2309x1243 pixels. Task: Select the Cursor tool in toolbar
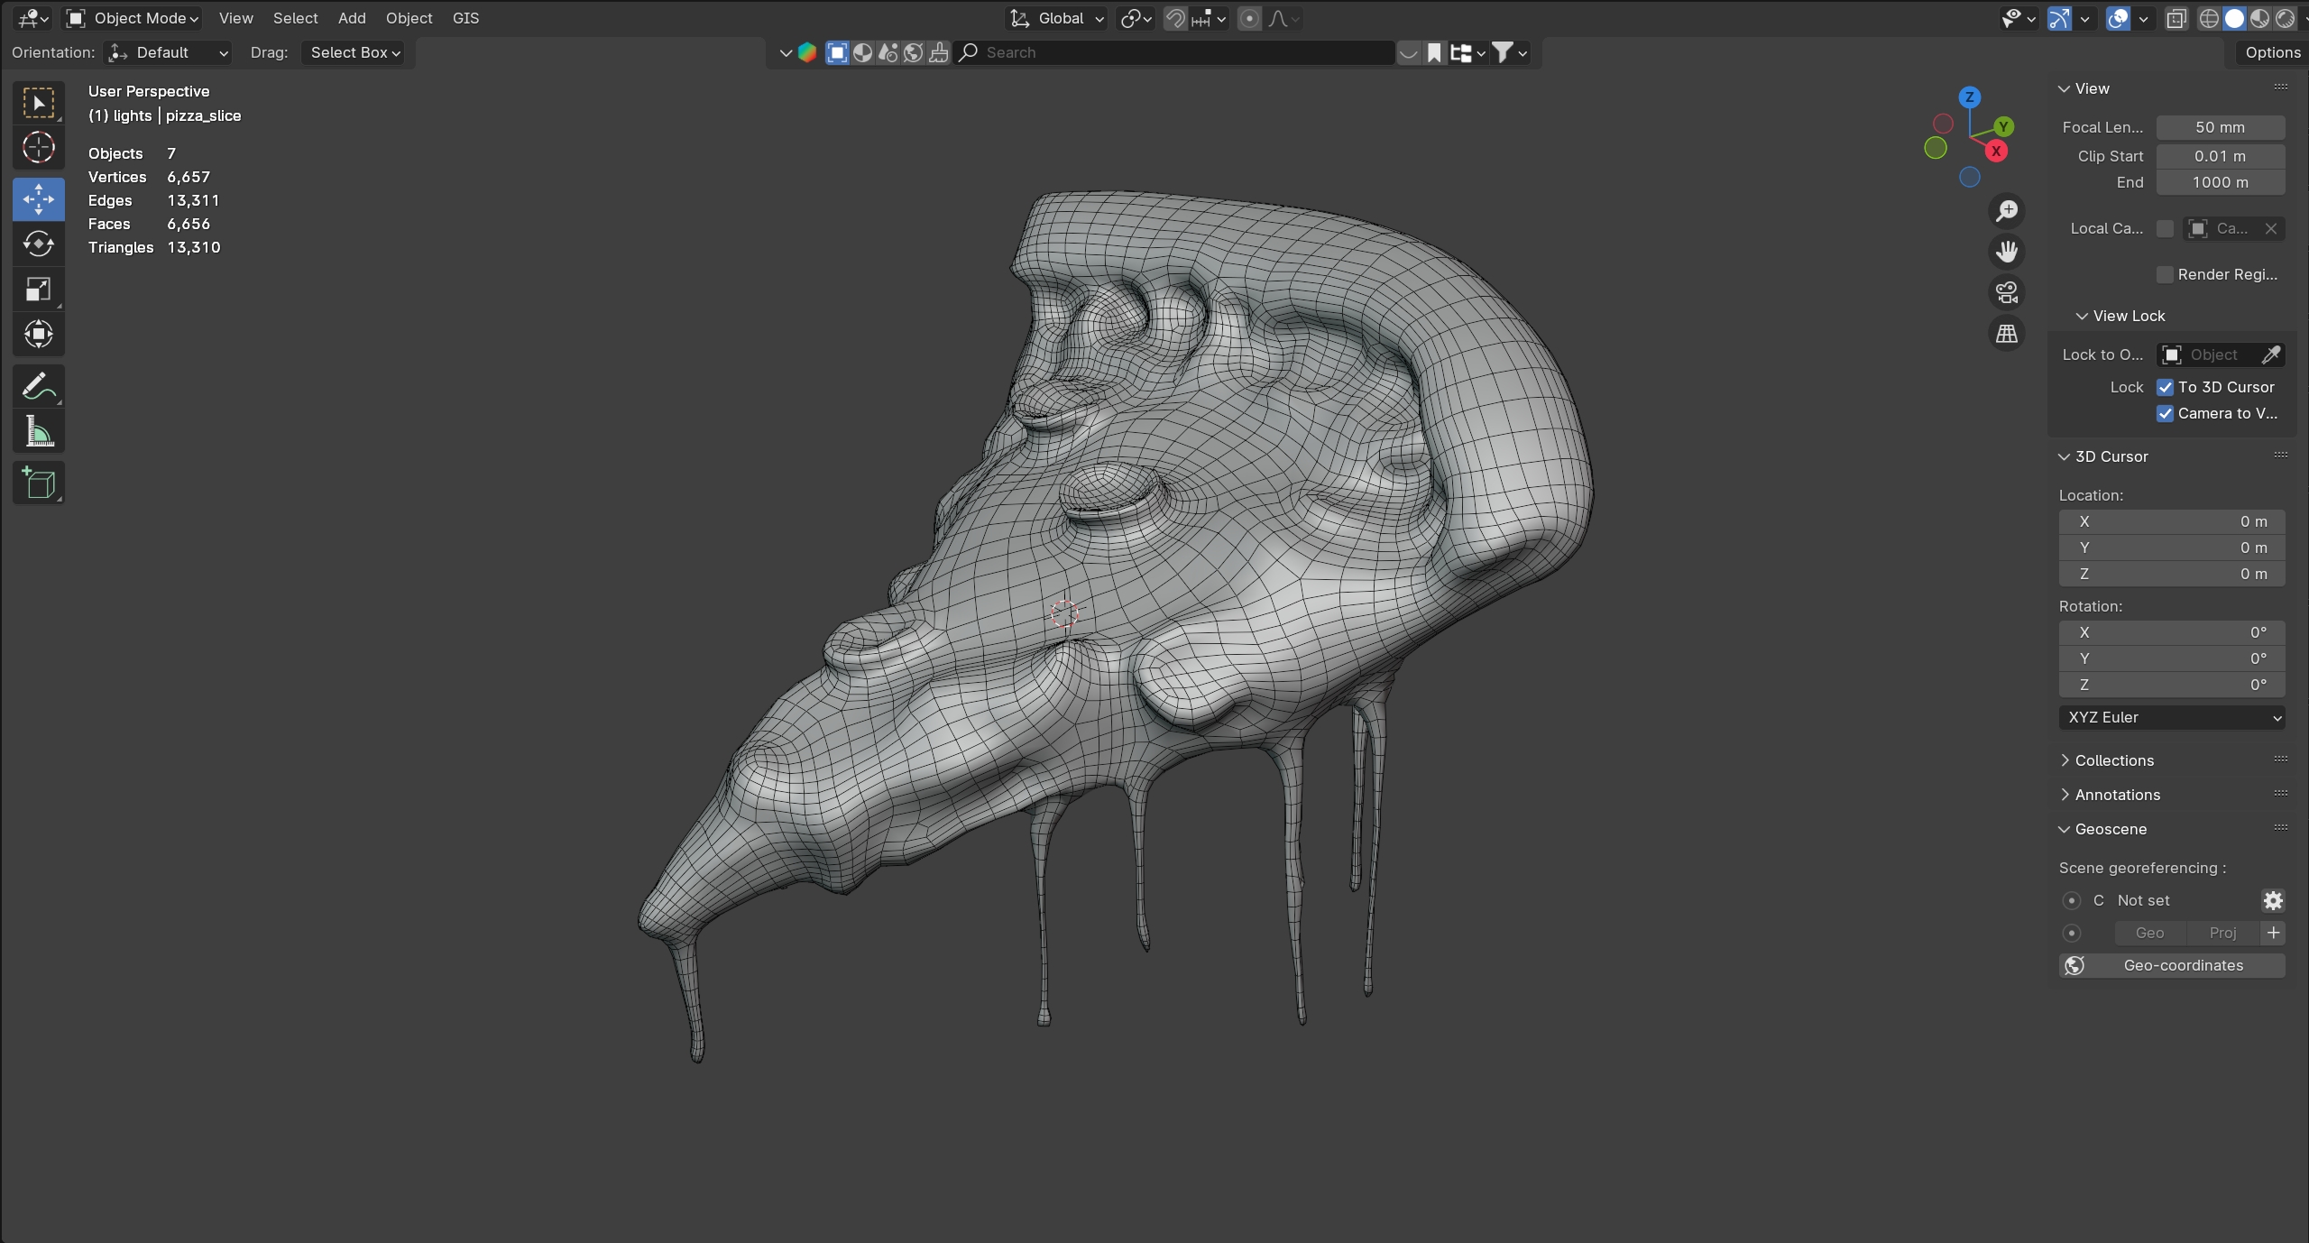(x=38, y=147)
